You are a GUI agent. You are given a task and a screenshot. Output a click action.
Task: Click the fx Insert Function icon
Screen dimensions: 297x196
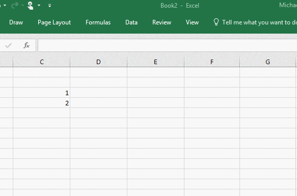pos(26,45)
